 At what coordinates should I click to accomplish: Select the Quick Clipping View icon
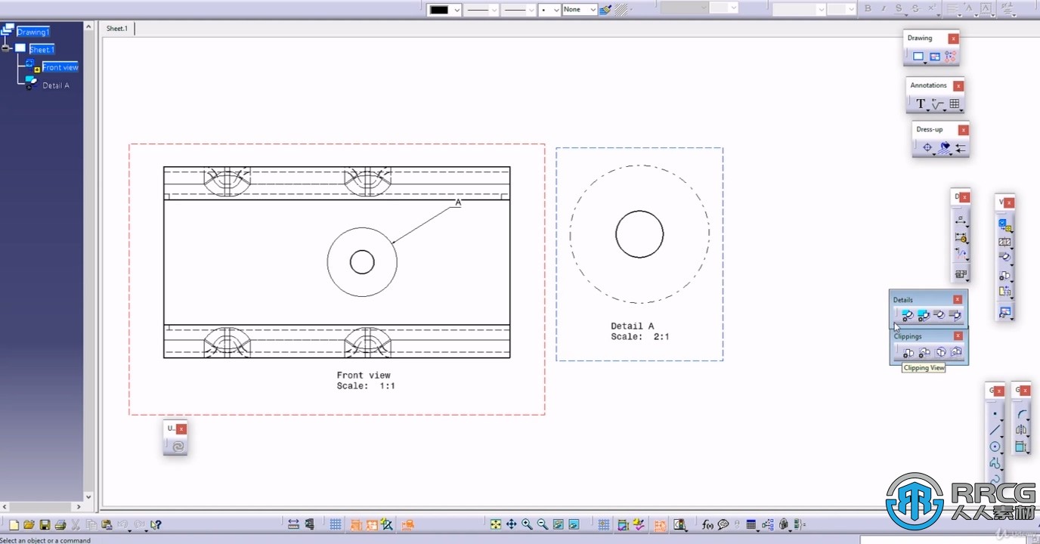pos(941,352)
